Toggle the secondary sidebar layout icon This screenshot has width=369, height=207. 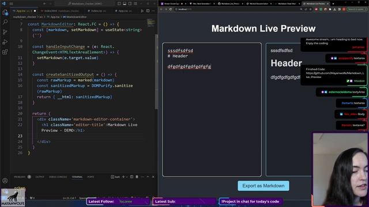coord(130,4)
